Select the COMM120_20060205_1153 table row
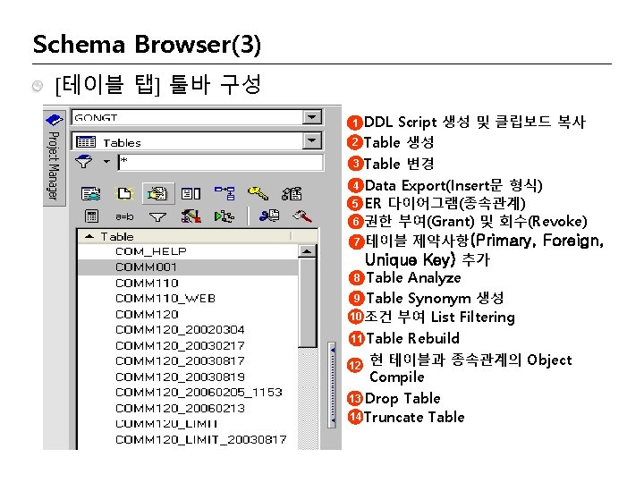The height and width of the screenshot is (483, 644). (188, 393)
